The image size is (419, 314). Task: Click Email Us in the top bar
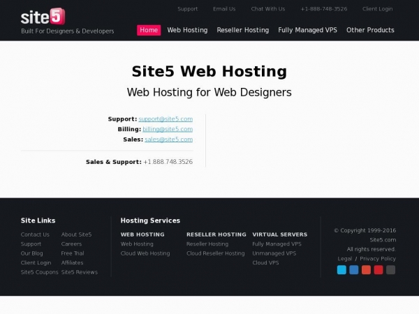[224, 9]
